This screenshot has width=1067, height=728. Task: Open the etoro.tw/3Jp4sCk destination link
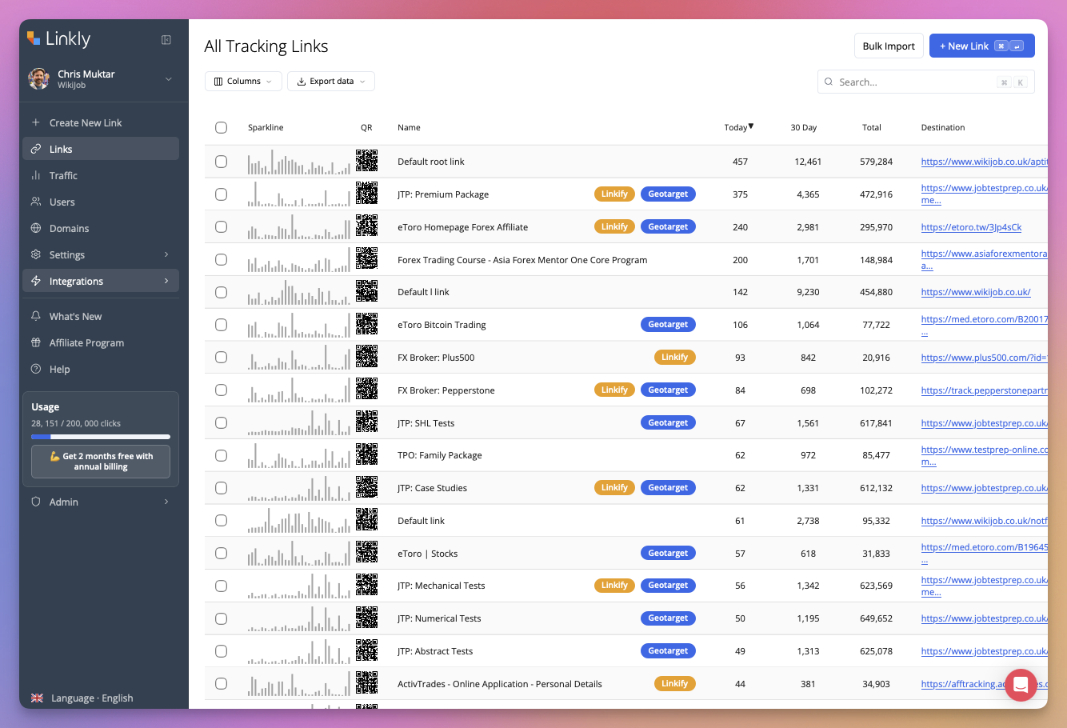971,227
